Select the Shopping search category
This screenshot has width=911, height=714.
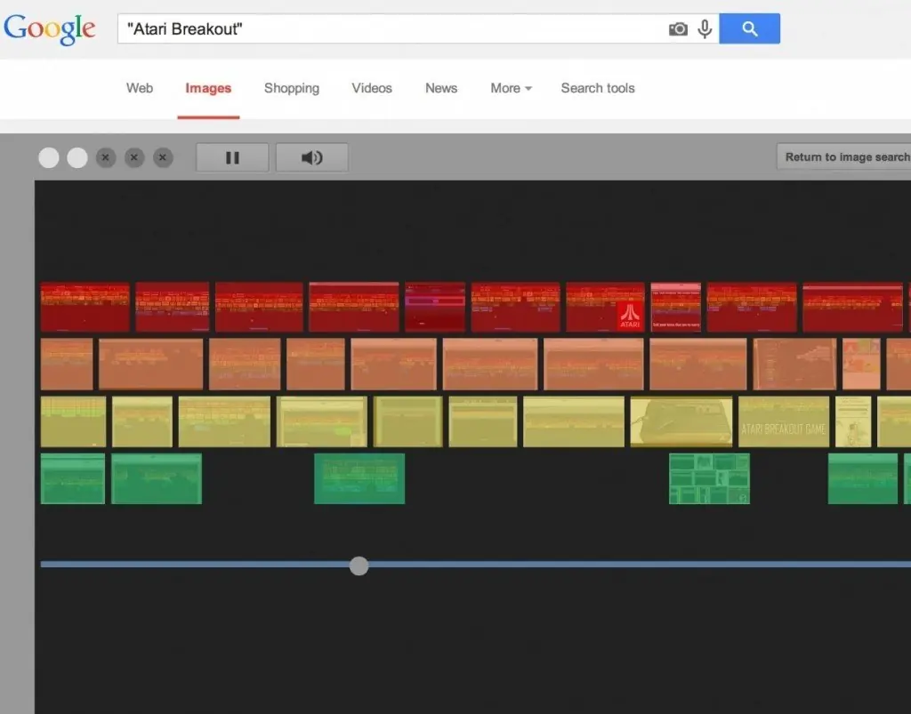291,88
